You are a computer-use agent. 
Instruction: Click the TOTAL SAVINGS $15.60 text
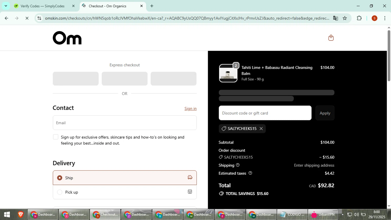247,194
